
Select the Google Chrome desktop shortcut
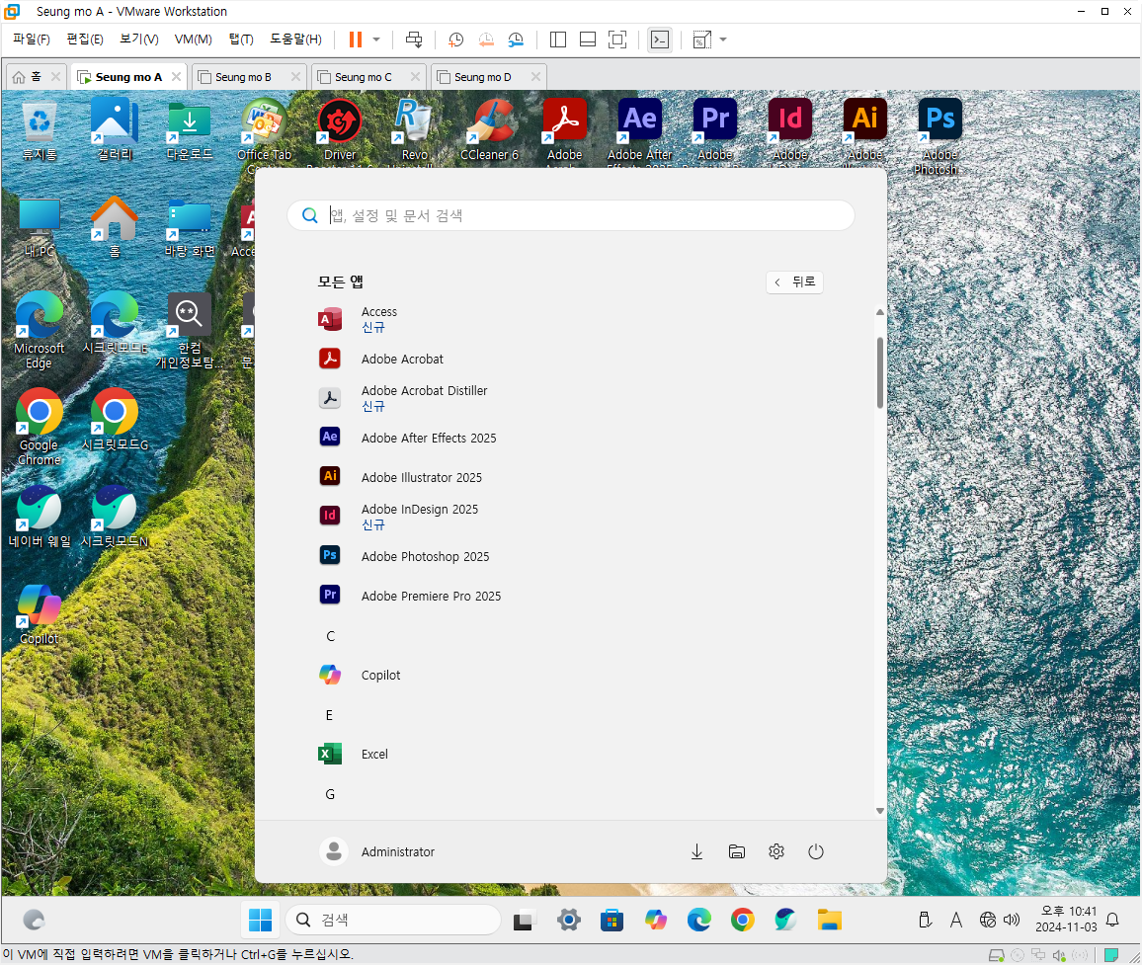click(x=40, y=428)
